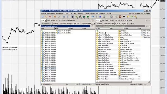Sort left panel by Размер column
The image size is (167, 94).
tap(75, 28)
